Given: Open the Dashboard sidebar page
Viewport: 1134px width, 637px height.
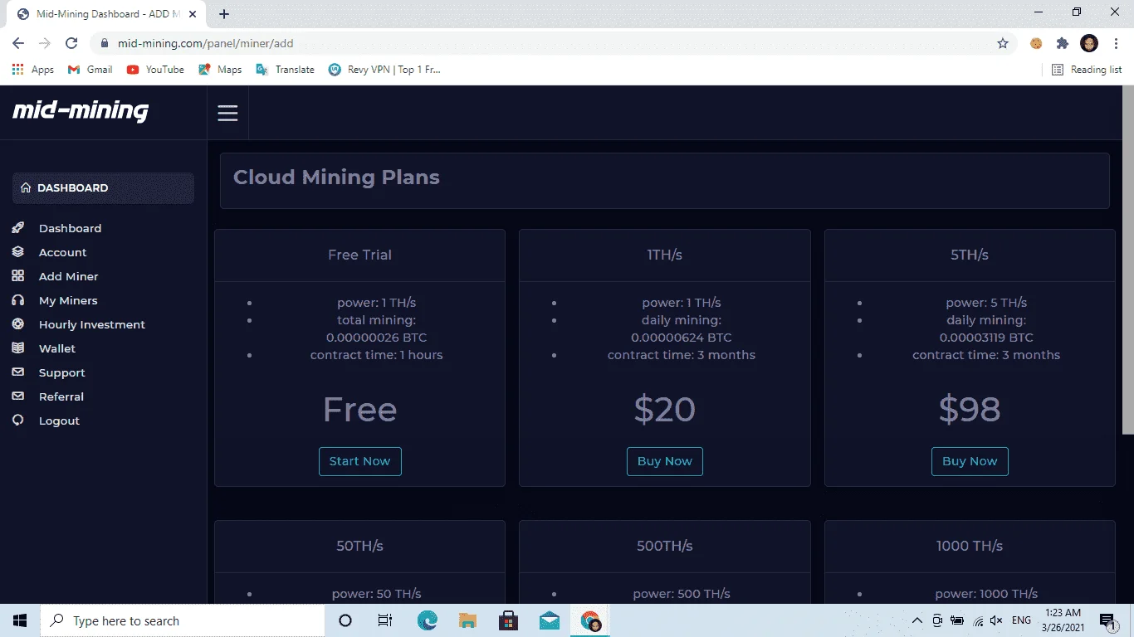Looking at the screenshot, I should [x=70, y=228].
